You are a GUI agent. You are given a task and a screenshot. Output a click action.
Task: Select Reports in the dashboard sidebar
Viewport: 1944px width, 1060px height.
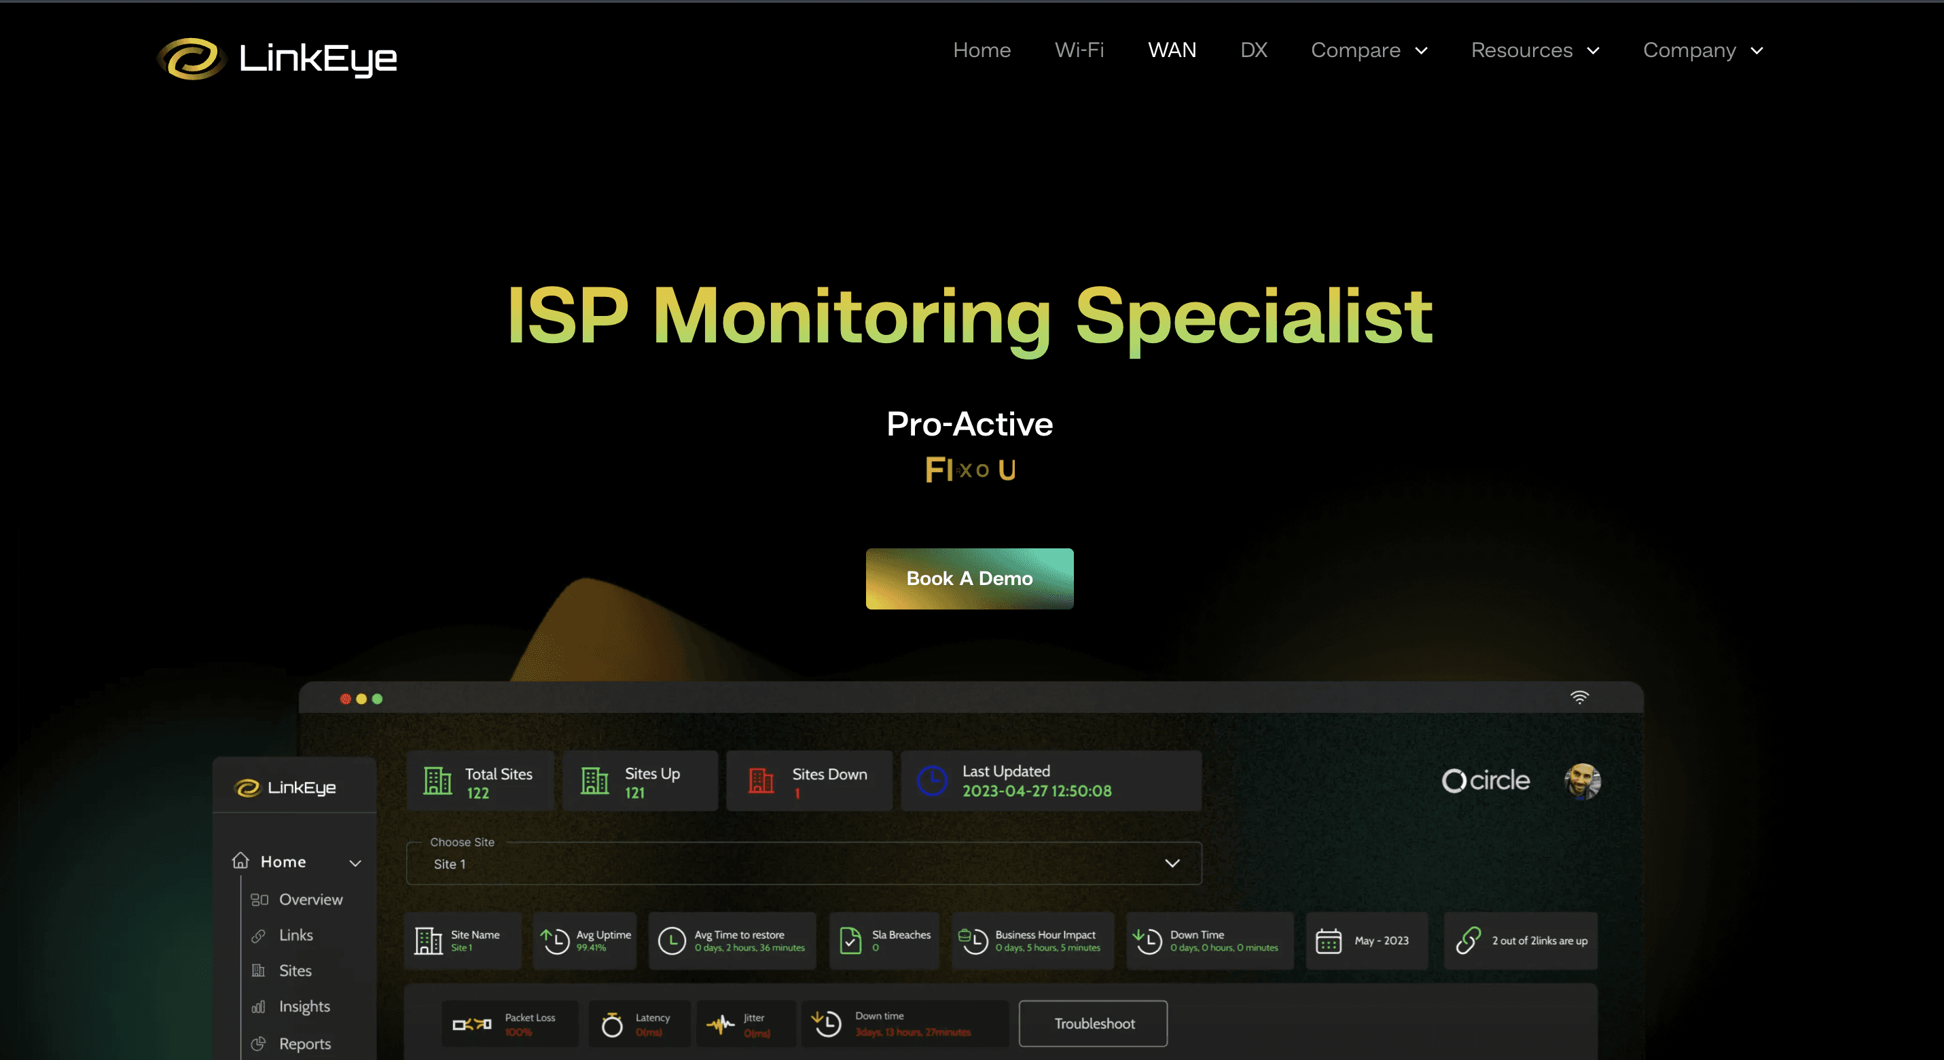pos(305,1044)
